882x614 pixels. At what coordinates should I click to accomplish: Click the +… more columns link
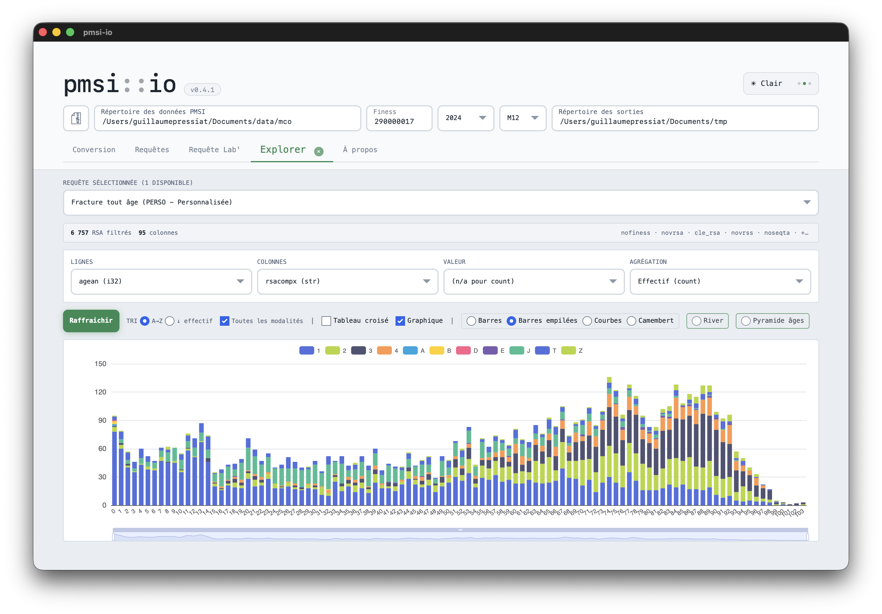click(805, 233)
